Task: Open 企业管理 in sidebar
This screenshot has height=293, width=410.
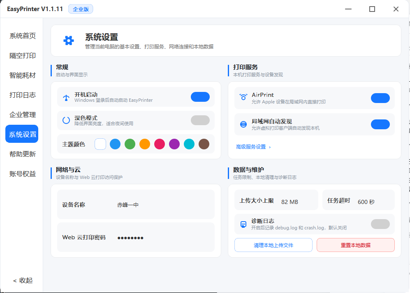Action: pos(23,114)
